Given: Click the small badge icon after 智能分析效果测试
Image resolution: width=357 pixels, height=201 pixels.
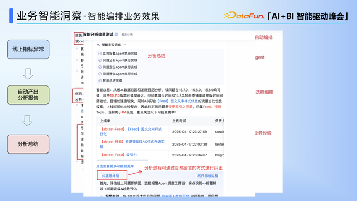Looking at the screenshot, I should pos(117,35).
